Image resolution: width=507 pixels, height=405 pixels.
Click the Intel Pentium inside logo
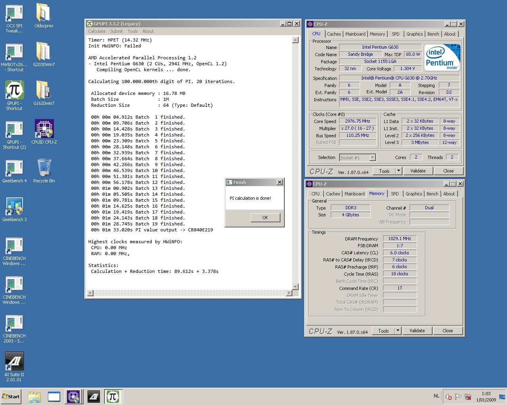442,58
